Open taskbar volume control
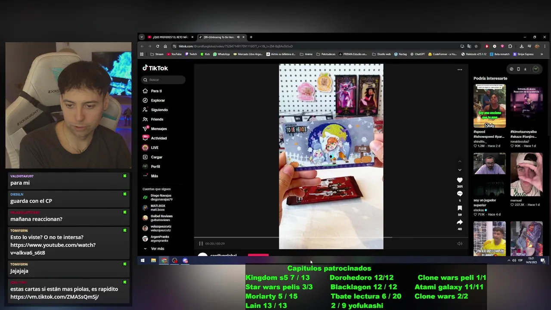 pos(514,260)
